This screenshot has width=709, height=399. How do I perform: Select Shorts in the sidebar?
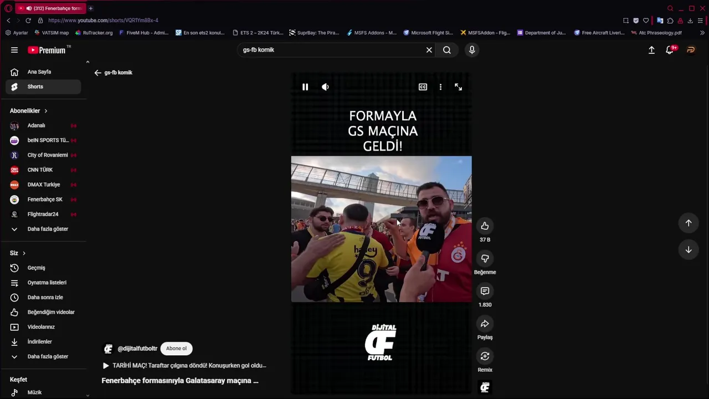(x=43, y=86)
